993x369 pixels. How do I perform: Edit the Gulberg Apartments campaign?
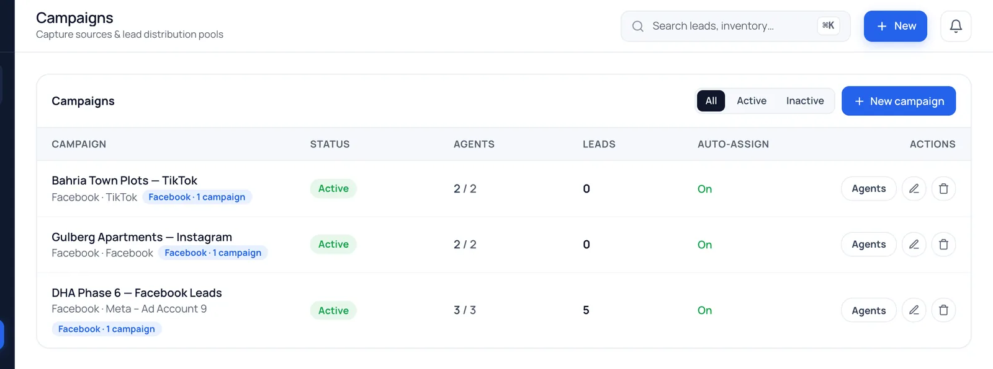pos(914,245)
